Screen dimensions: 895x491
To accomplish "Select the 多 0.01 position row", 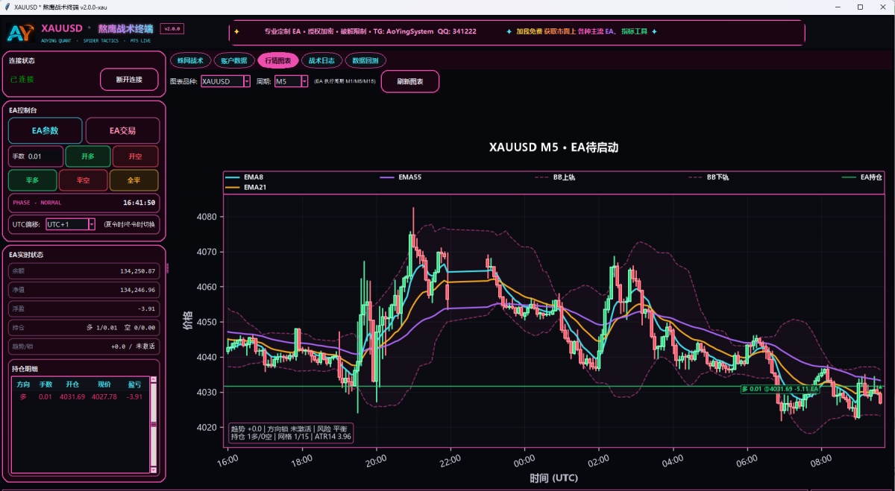I will point(81,396).
